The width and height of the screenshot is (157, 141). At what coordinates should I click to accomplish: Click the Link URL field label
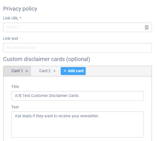(x=11, y=18)
